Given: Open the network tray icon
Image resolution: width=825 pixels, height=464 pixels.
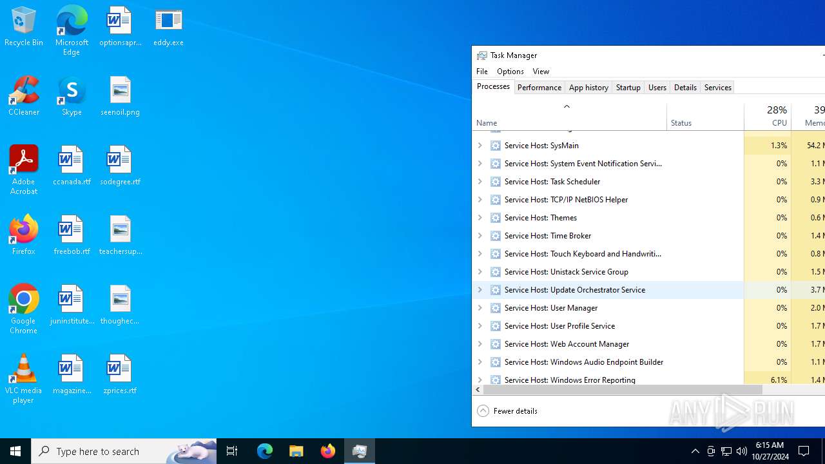Looking at the screenshot, I should (x=726, y=451).
